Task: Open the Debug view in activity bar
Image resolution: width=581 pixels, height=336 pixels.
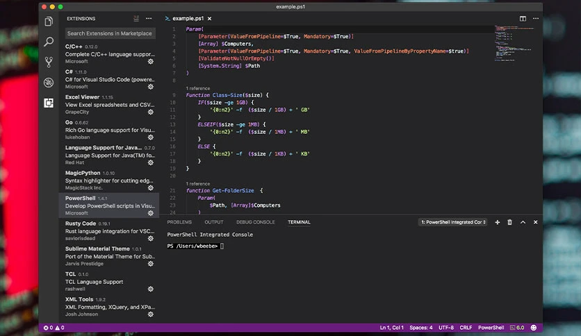Action: point(49,83)
